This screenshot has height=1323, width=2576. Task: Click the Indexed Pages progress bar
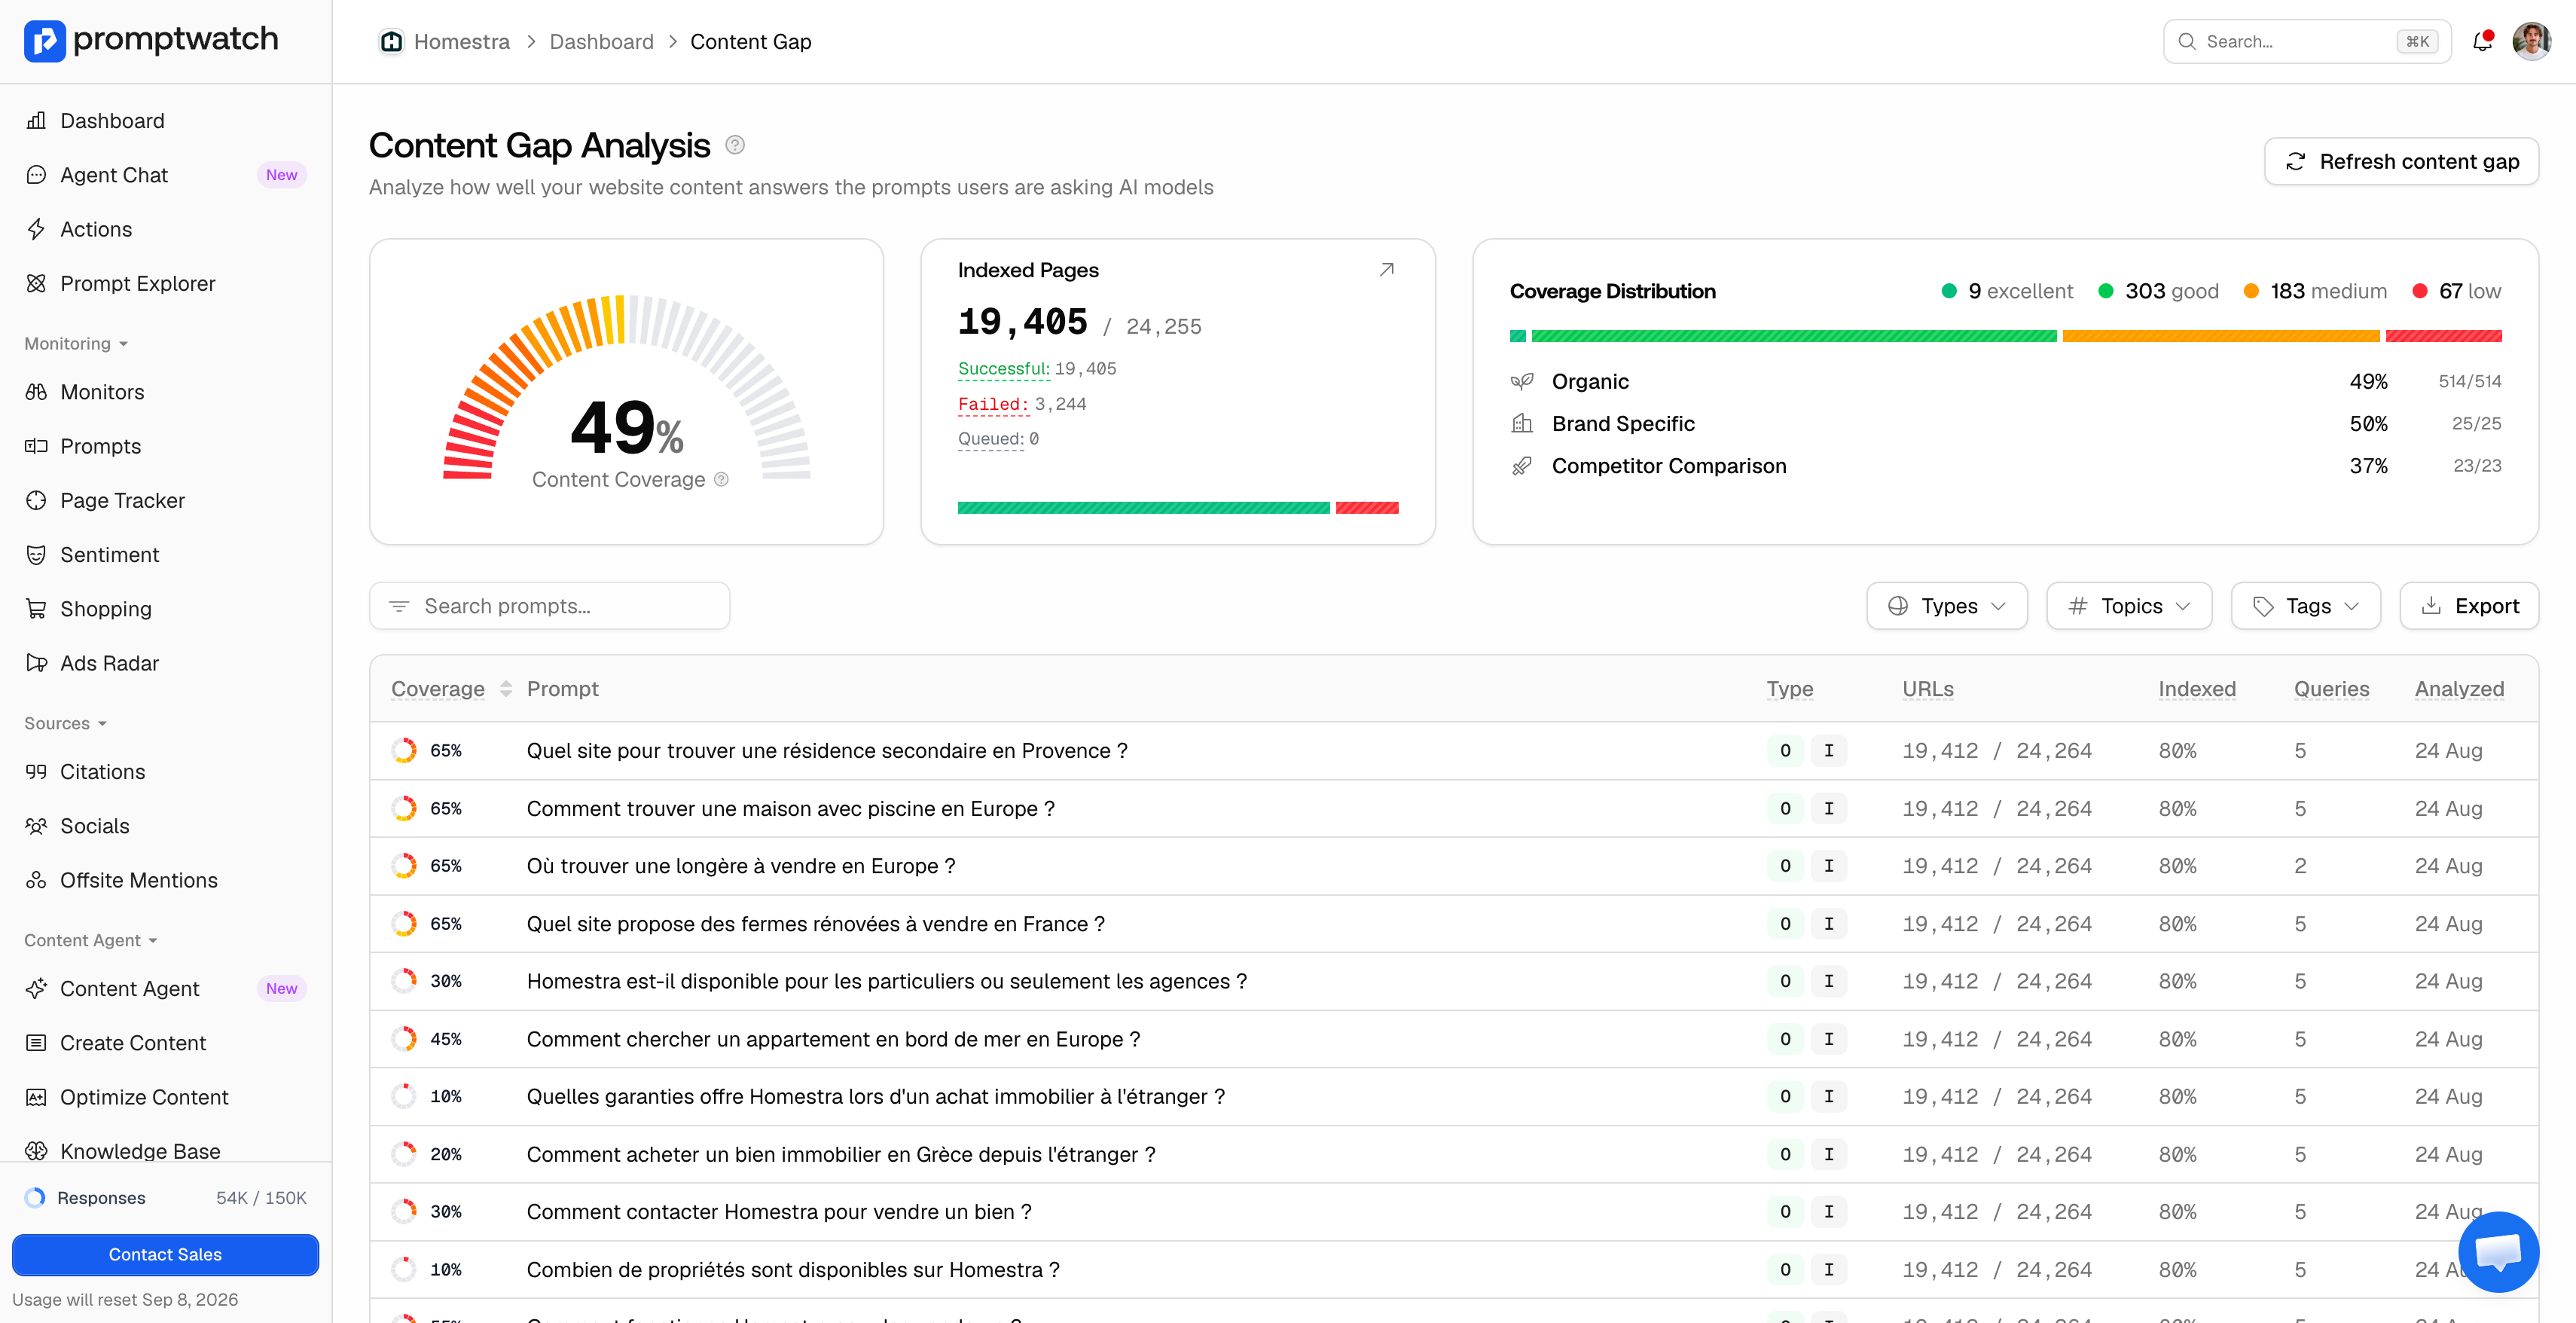click(x=1178, y=508)
